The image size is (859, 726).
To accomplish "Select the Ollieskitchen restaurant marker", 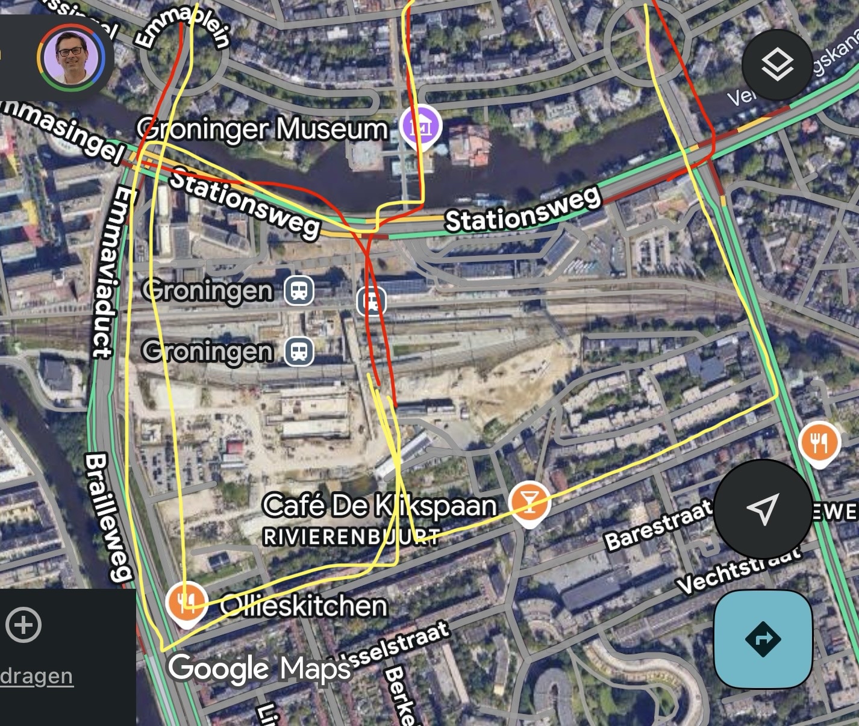I will [187, 604].
